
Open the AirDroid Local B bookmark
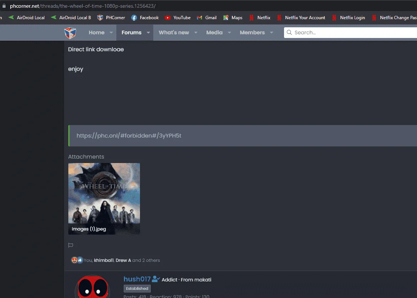coord(71,18)
